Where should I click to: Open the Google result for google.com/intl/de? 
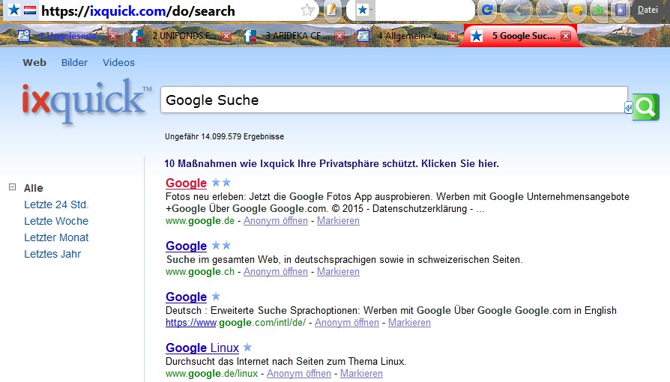coord(187,297)
